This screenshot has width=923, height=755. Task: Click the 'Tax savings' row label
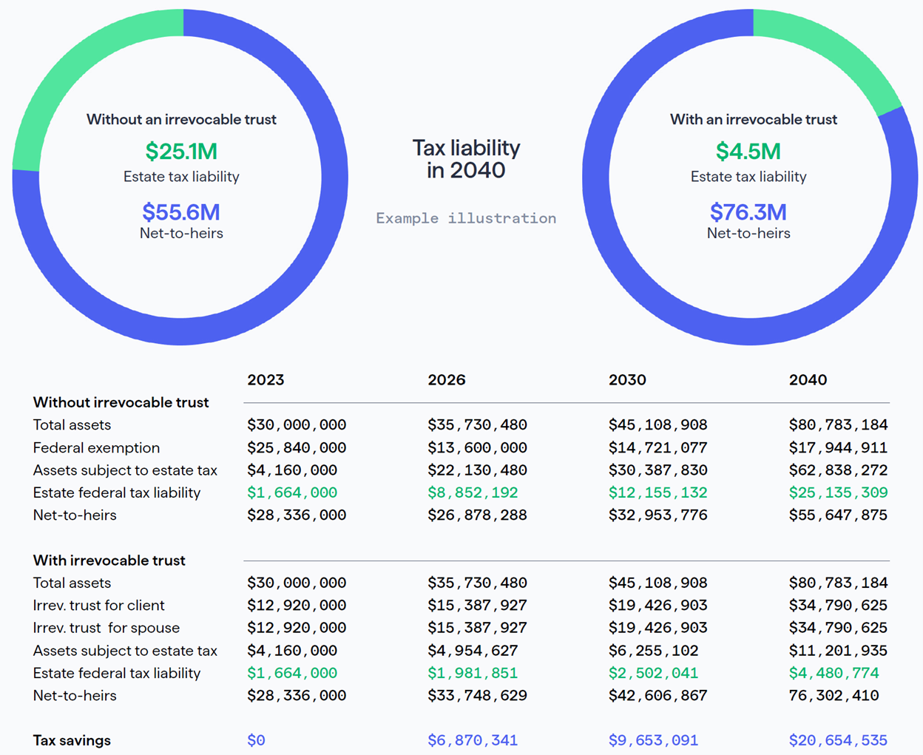[x=72, y=740]
